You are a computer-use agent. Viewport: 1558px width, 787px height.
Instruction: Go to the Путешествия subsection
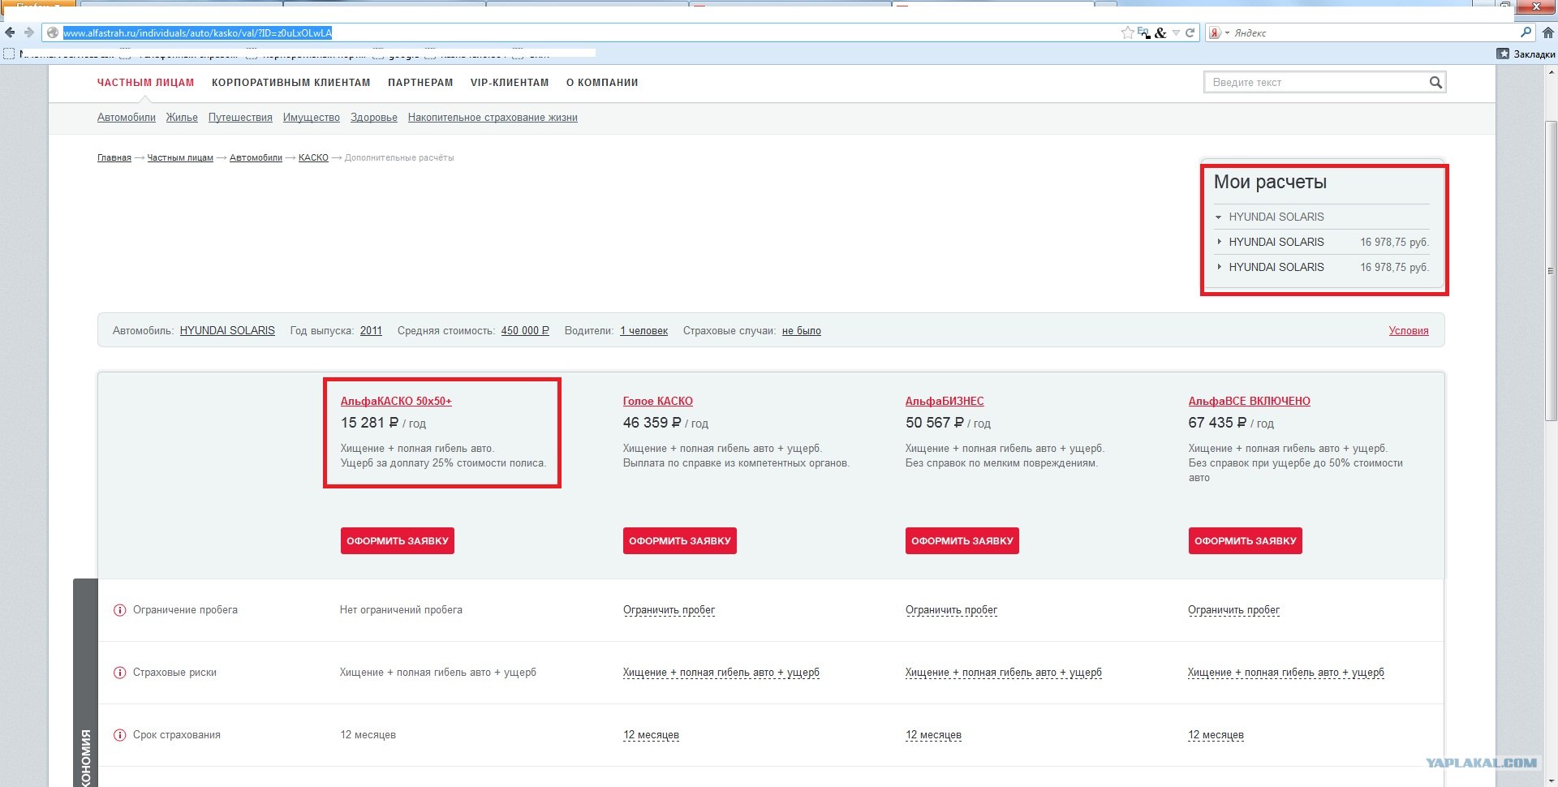pos(240,118)
